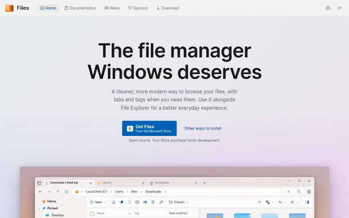
Task: Expand the chevron after Downloads breadcrumb
Action: click(166, 191)
